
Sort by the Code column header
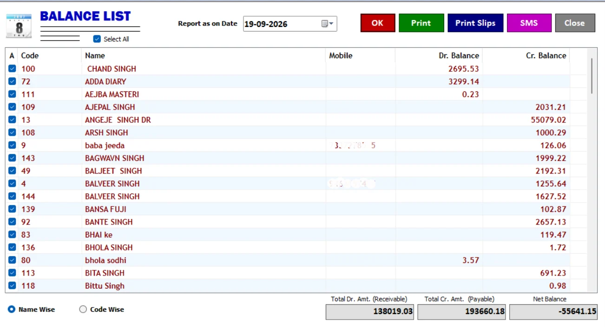point(50,56)
